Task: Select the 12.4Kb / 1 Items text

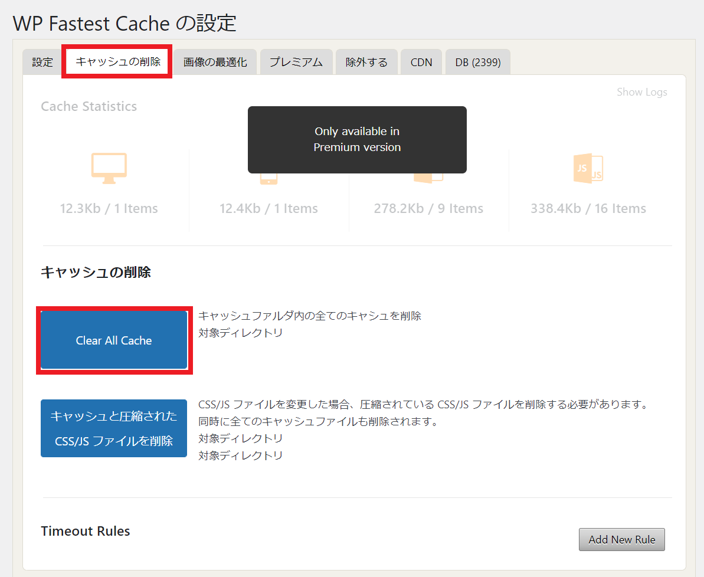Action: (x=268, y=208)
